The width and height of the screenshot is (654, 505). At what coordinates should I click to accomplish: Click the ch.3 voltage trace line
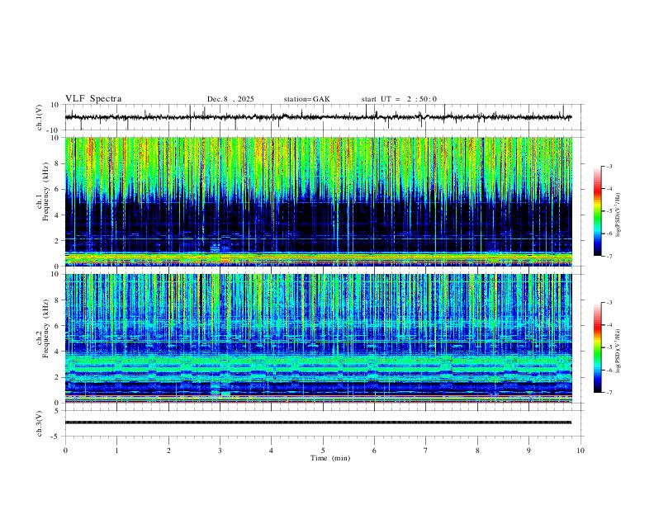tap(318, 422)
